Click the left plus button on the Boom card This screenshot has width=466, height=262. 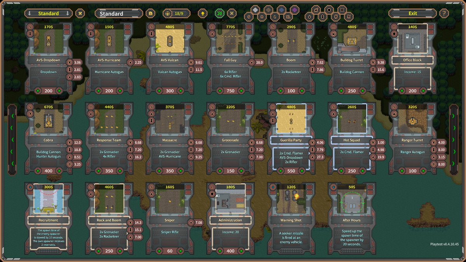(x=280, y=90)
